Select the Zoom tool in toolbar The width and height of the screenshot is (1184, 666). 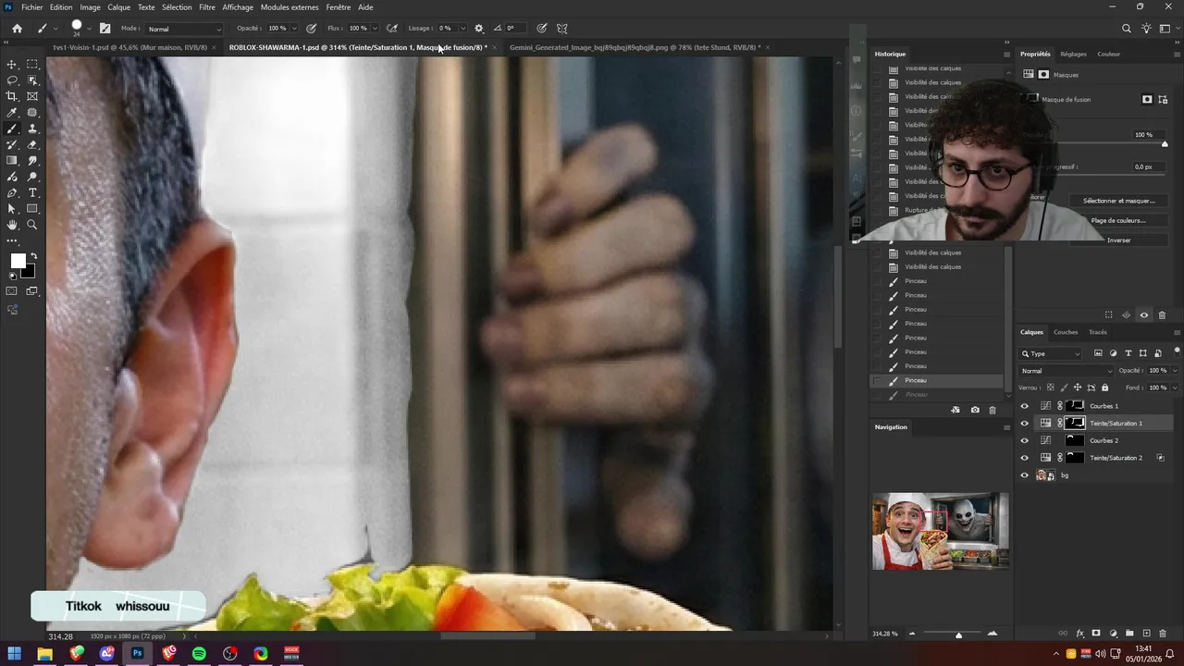click(x=32, y=225)
